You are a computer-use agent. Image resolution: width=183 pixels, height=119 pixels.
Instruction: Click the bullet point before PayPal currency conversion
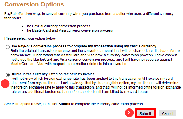23,26
